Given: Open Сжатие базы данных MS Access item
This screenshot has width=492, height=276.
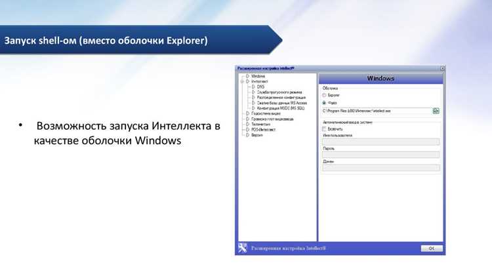Looking at the screenshot, I should point(282,103).
